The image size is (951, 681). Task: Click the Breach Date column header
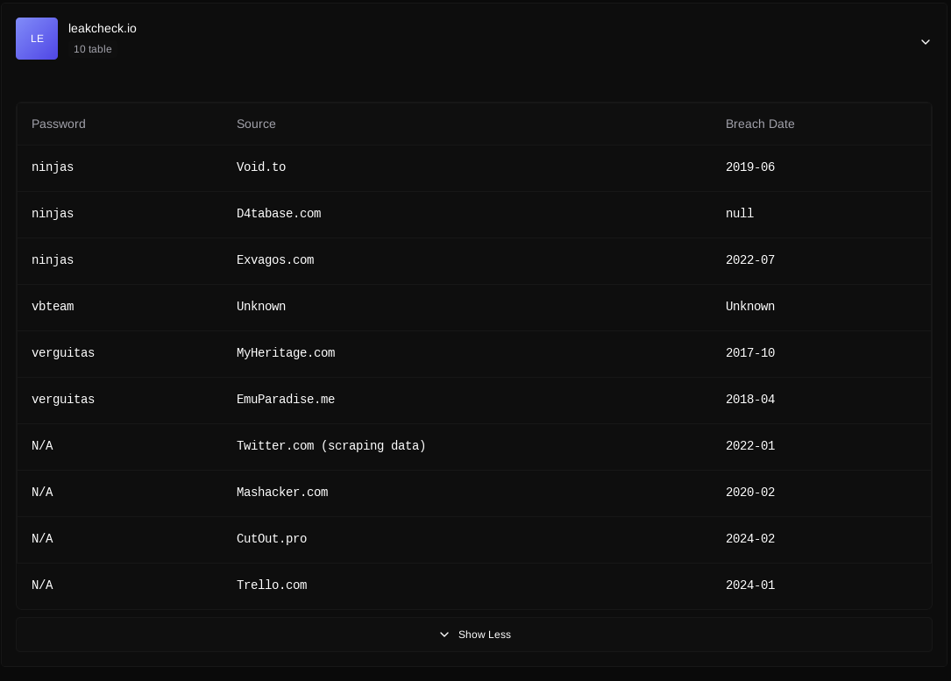760,124
